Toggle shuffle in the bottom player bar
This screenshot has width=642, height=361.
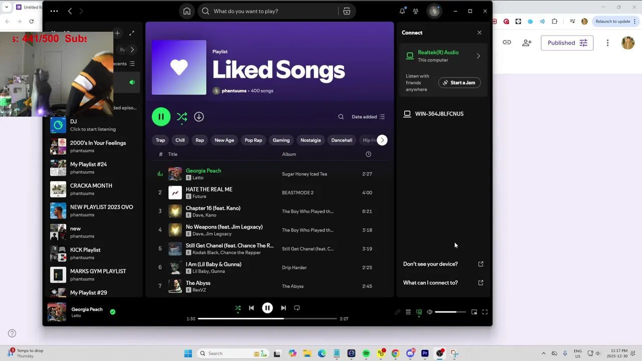click(x=238, y=308)
